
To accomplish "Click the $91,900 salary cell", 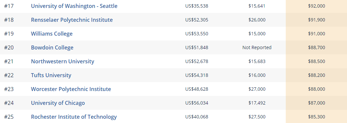I will pos(317,20).
